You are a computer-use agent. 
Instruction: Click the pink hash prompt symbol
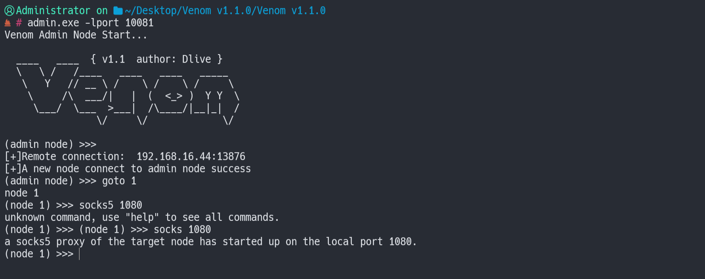pyautogui.click(x=19, y=23)
